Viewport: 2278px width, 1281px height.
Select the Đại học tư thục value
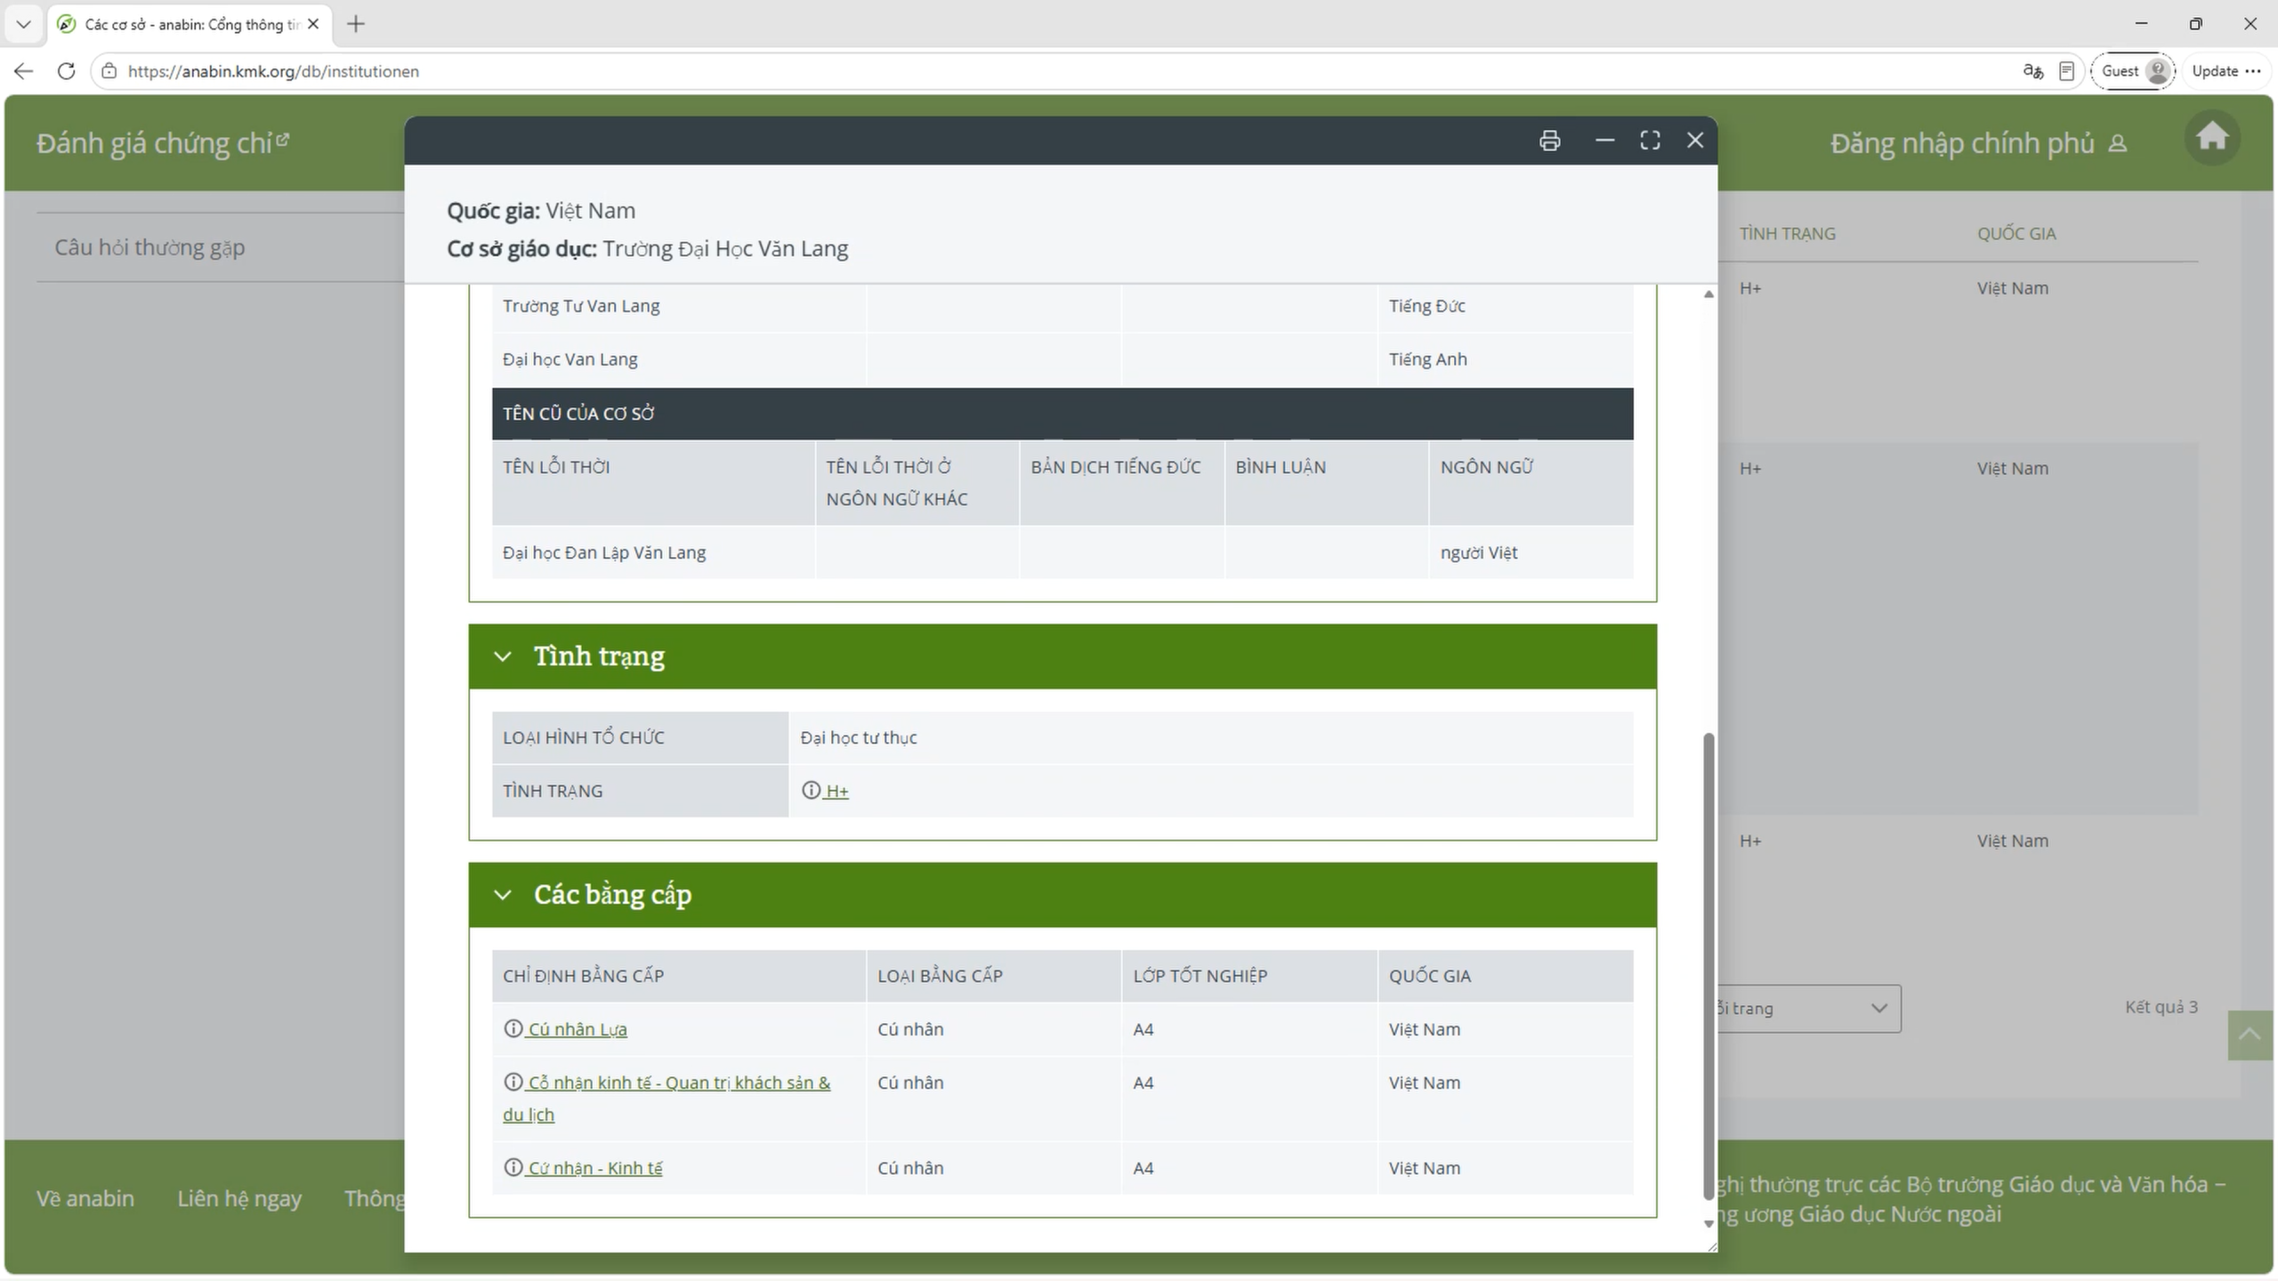[859, 737]
